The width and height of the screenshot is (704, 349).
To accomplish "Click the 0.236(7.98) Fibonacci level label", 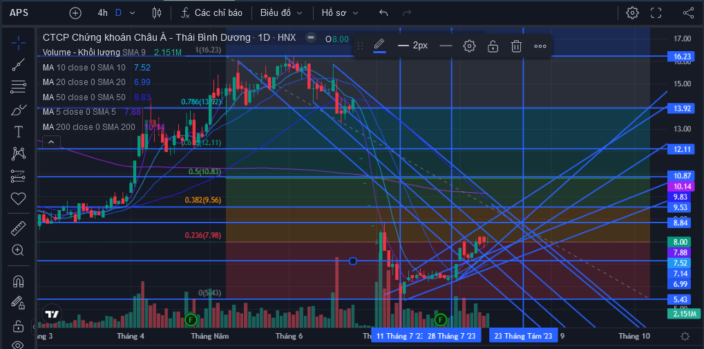I will click(x=203, y=236).
